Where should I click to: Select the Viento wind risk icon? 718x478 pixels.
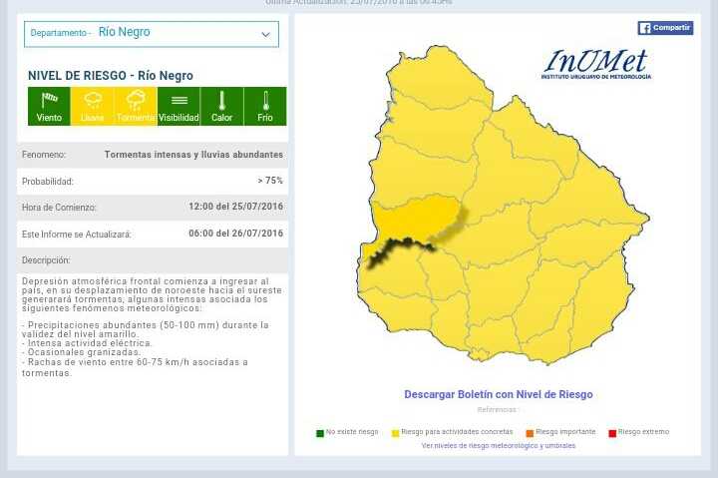tap(49, 106)
